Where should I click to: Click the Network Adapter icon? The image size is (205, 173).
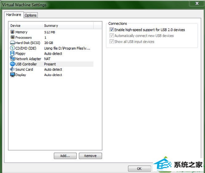(x=13, y=58)
